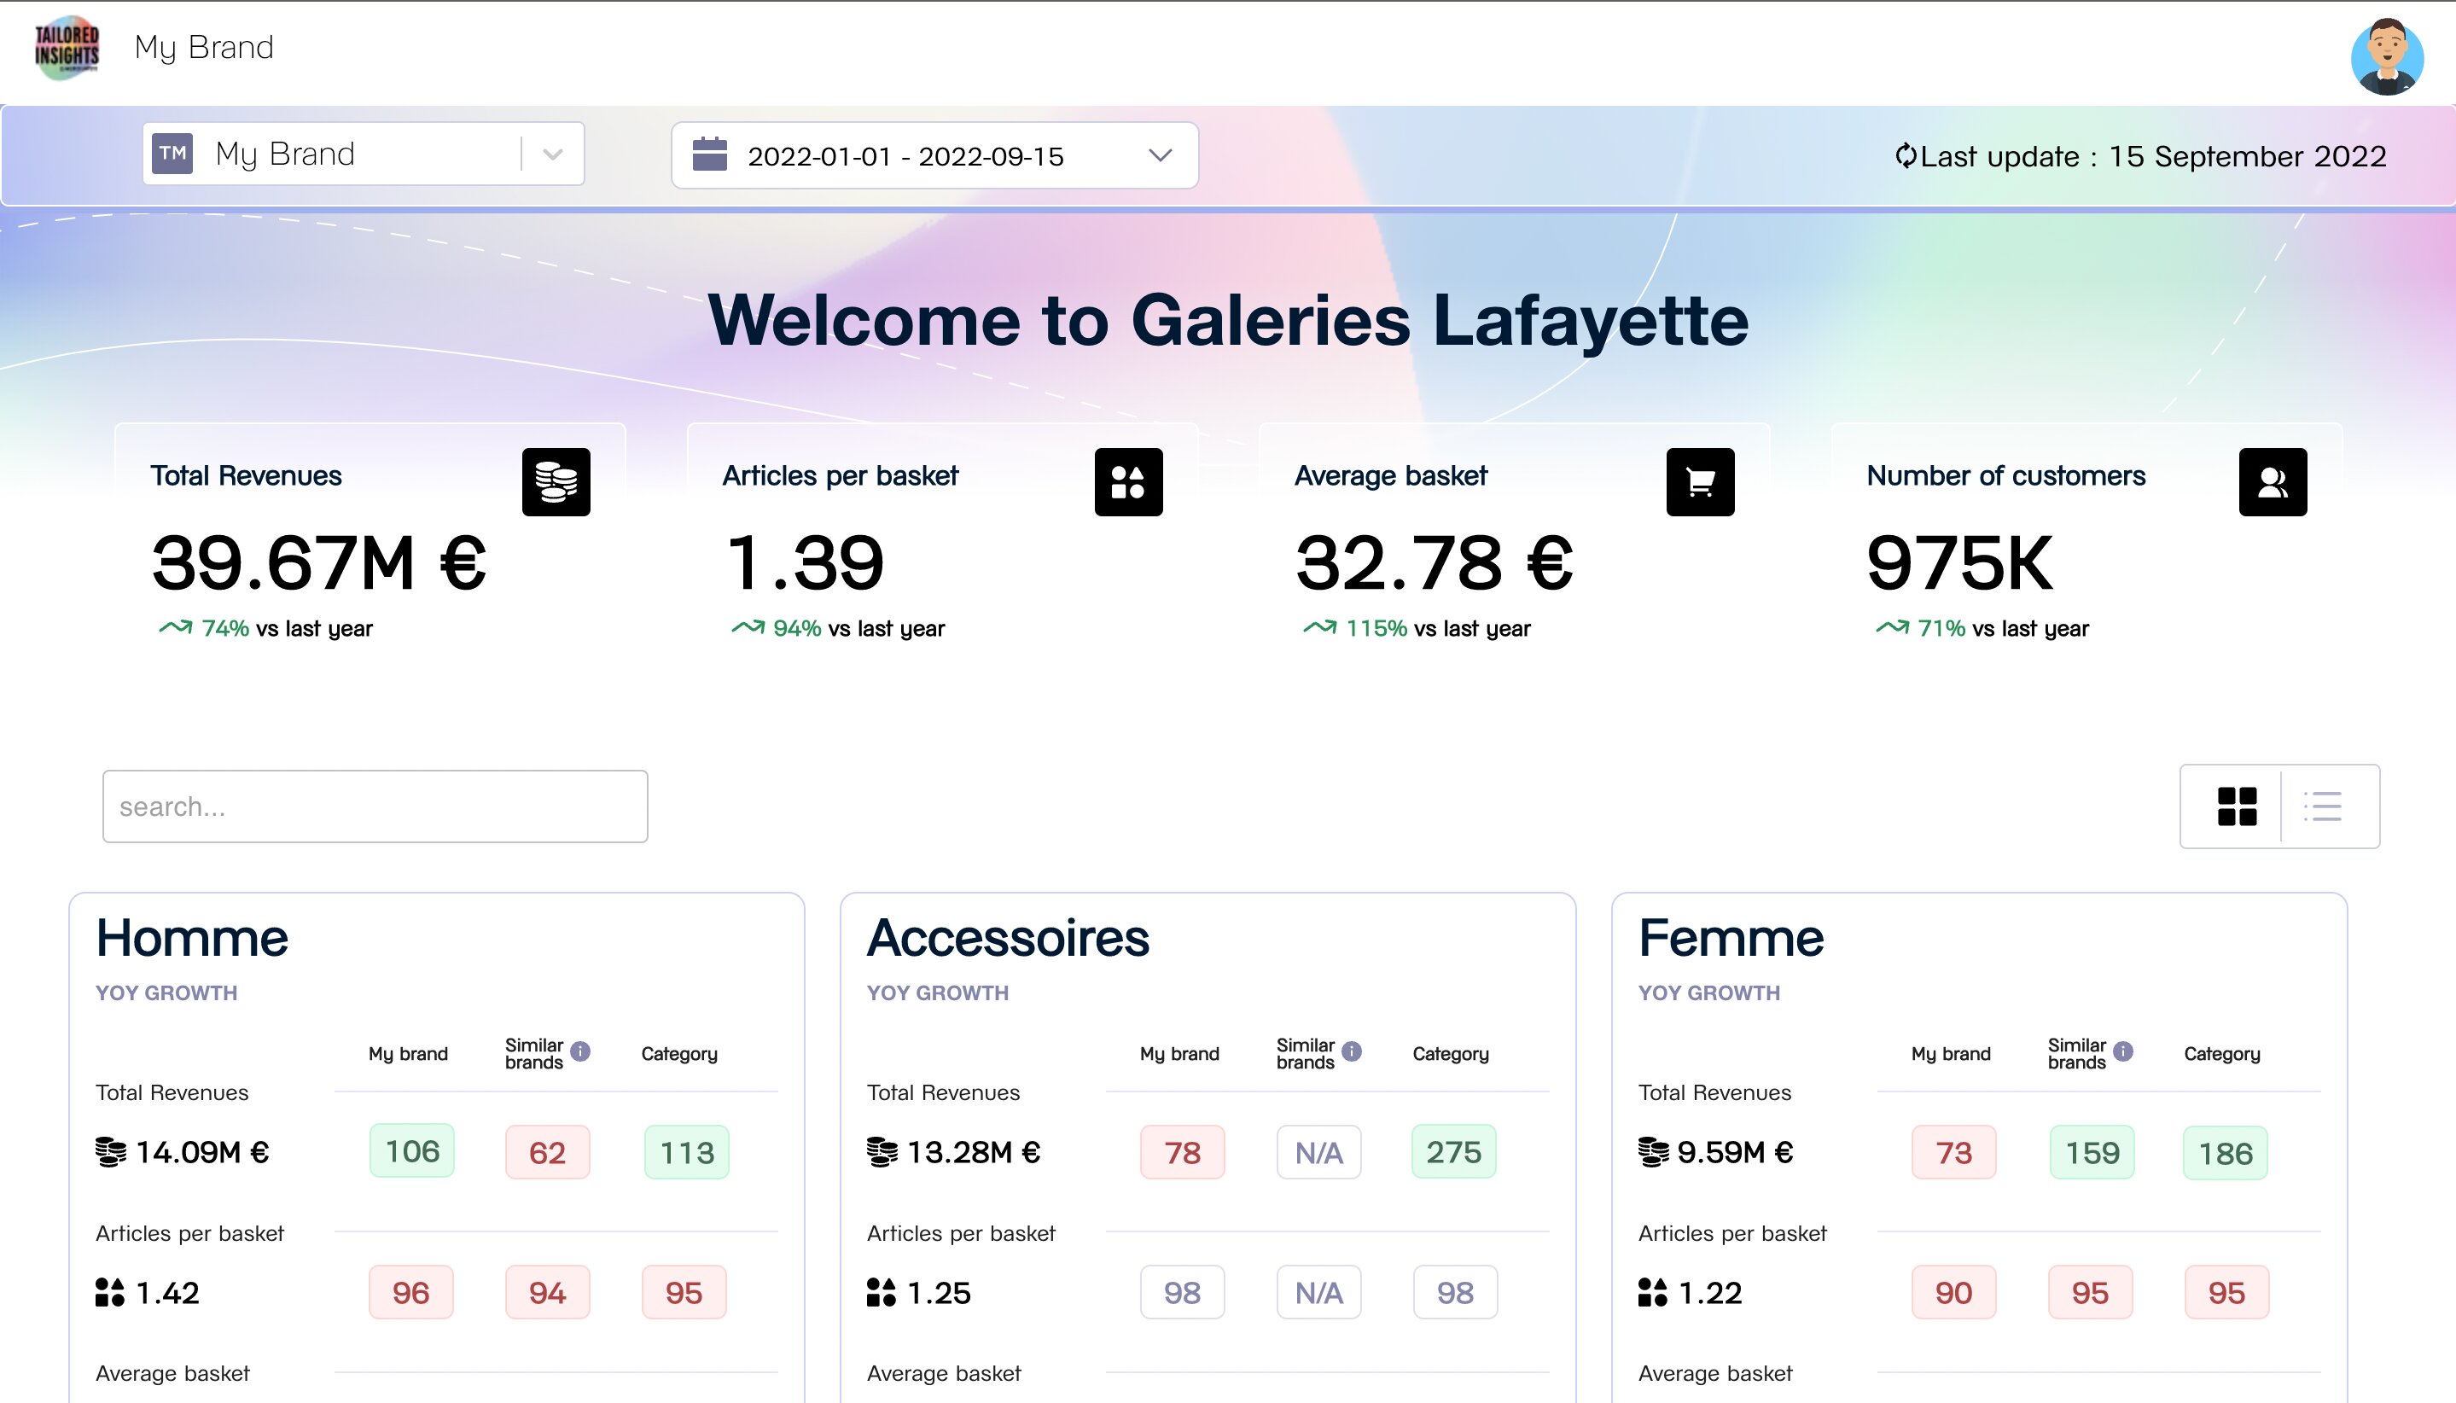Click Accessoires Similar brands revenue N/A badge
The height and width of the screenshot is (1403, 2456).
(x=1319, y=1152)
